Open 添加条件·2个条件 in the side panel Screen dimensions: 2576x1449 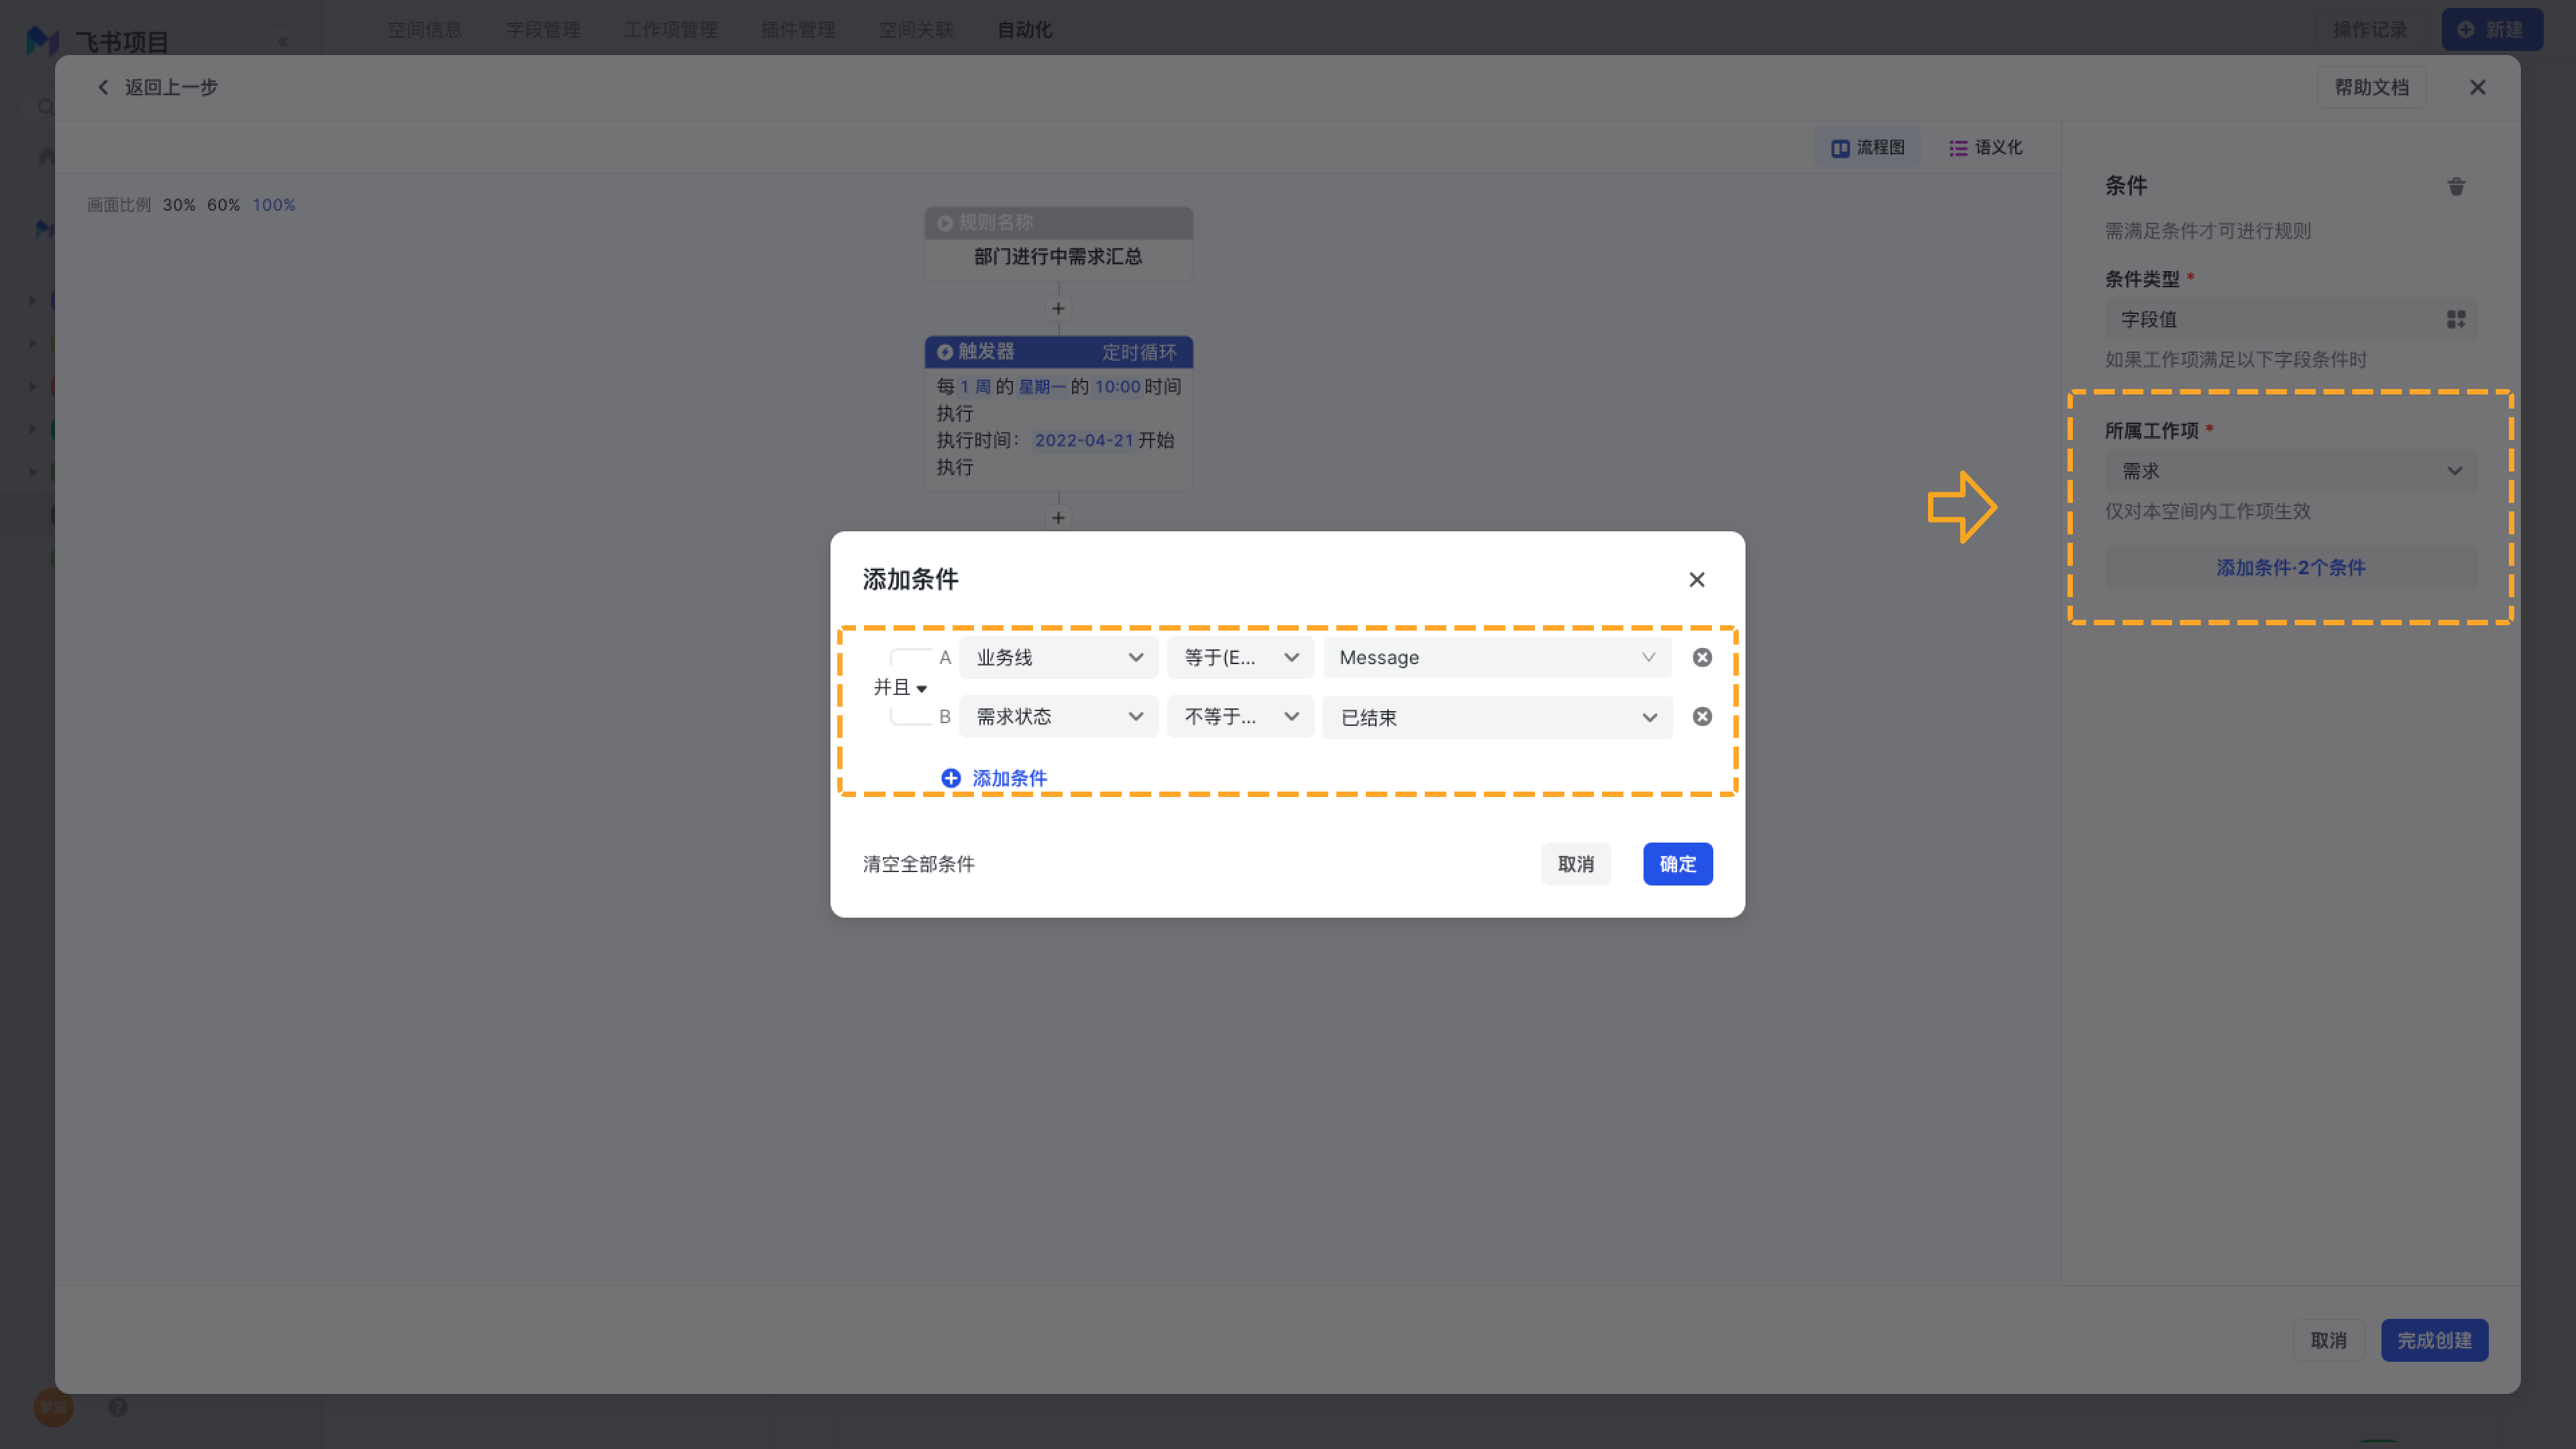[x=2290, y=567]
